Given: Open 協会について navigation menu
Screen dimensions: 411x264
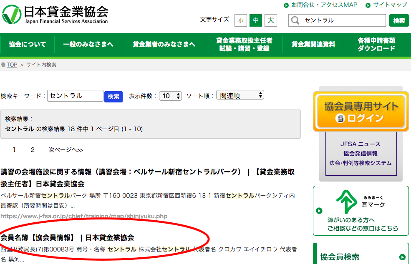Looking at the screenshot, I should pos(28,45).
